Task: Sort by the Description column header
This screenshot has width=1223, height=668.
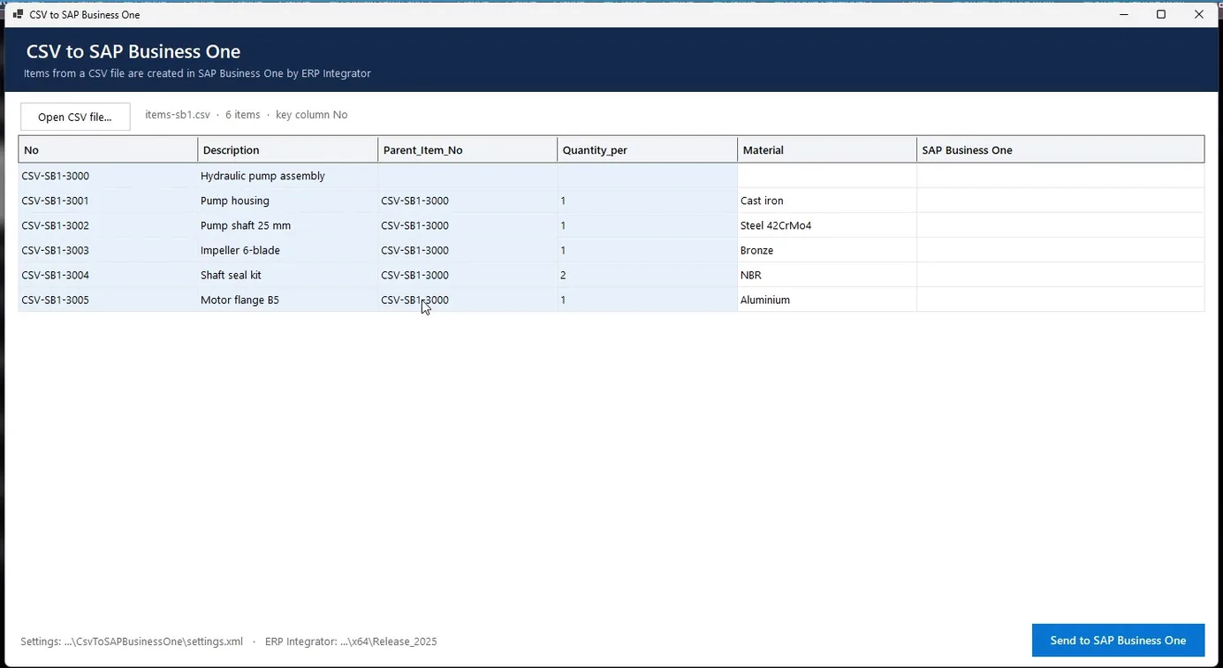Action: 288,150
